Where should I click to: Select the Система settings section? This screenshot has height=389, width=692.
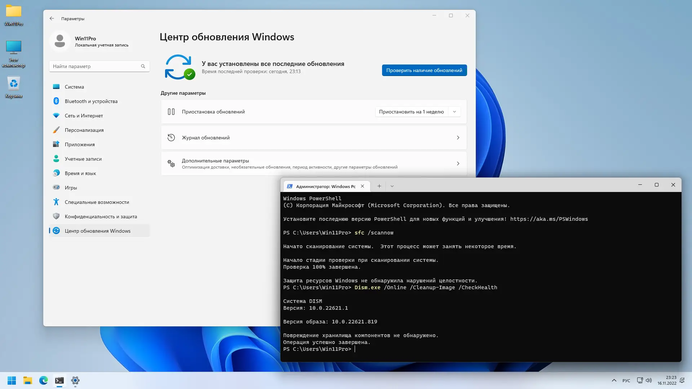pos(75,87)
